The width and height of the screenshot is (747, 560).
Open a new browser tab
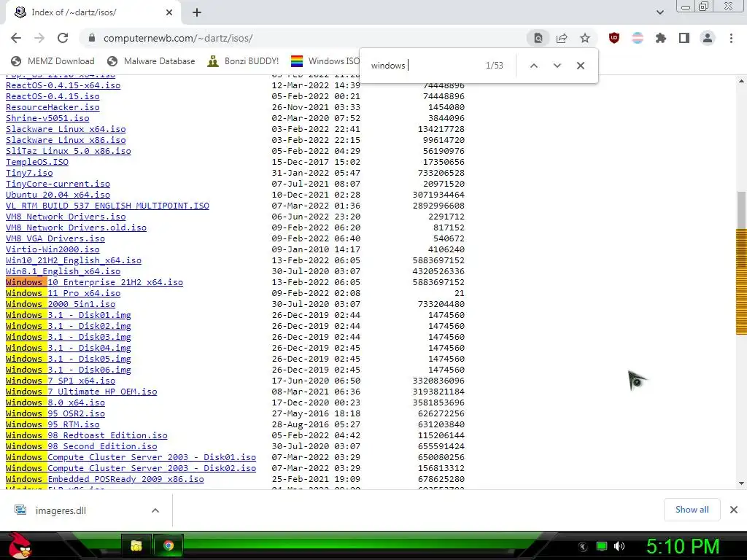[x=197, y=12]
